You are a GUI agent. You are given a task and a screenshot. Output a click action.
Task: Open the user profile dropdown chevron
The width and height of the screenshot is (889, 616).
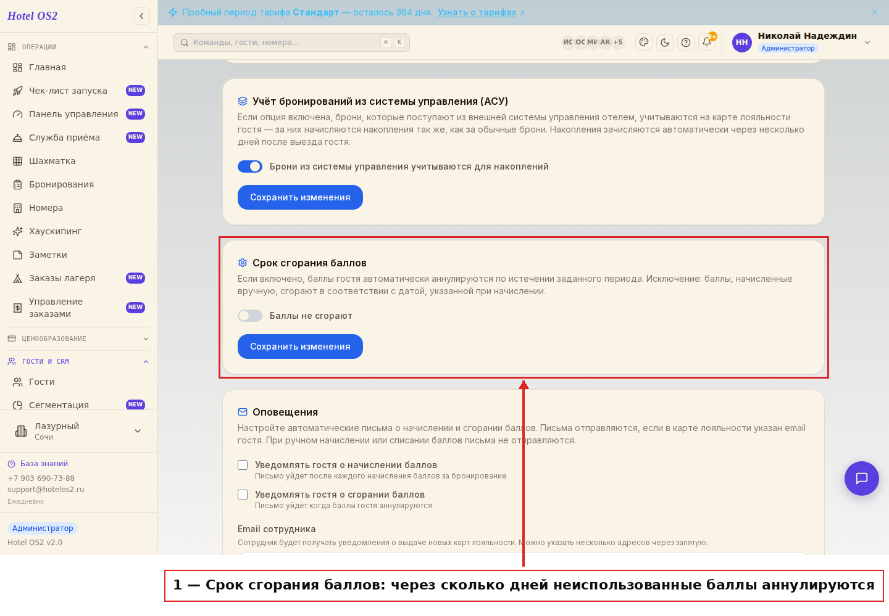(867, 43)
